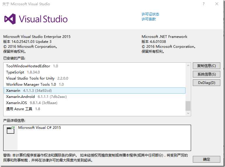Image resolution: width=225 pixels, height=167 pixels.
Task: Click the help question mark in title bar
Action: [x=203, y=4]
